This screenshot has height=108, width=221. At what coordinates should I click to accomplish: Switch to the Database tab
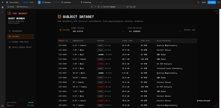[x=67, y=2]
